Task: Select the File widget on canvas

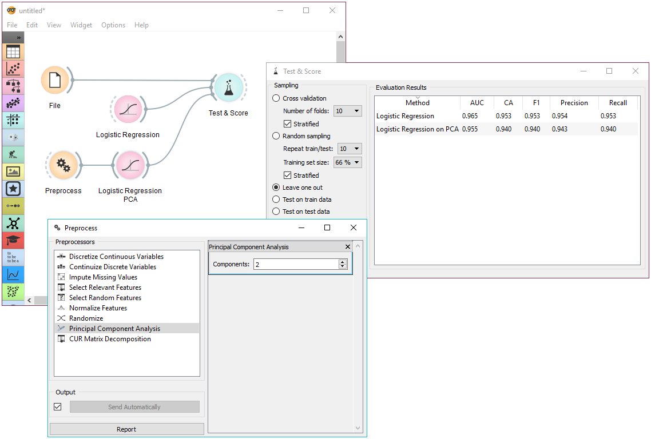Action: [x=55, y=80]
